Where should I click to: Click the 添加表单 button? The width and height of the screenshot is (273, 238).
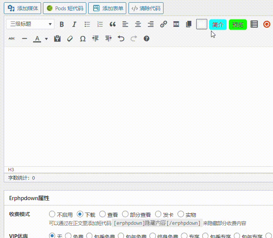point(107,8)
